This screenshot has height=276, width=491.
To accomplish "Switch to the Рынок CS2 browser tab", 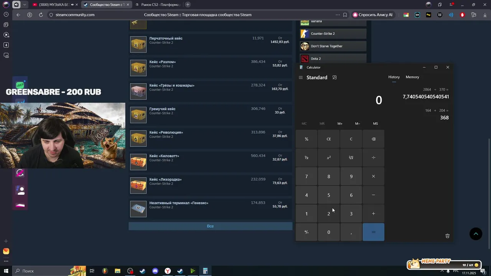I will [x=157, y=5].
